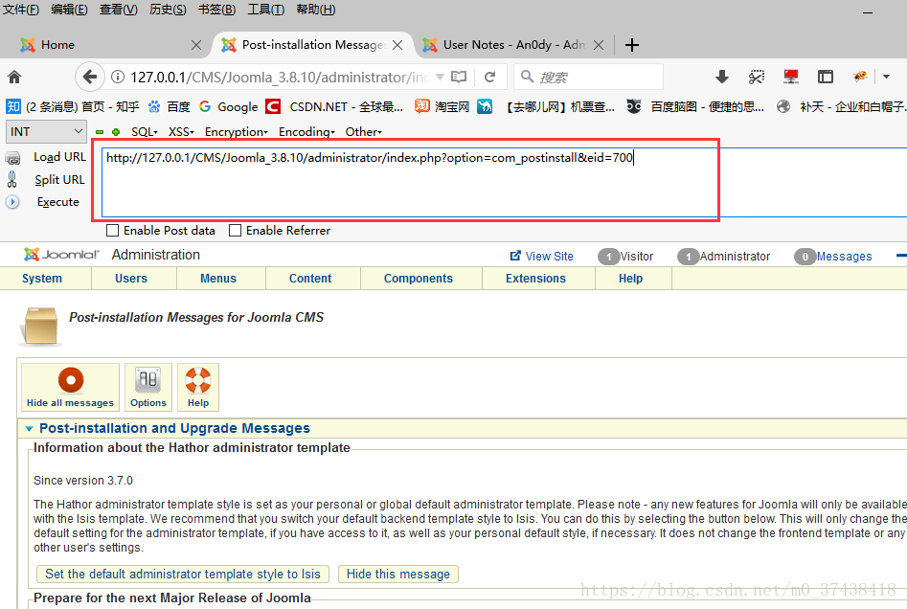Viewport: 907px width, 609px height.
Task: Open the Baidu paw bookmark
Action: [x=169, y=107]
